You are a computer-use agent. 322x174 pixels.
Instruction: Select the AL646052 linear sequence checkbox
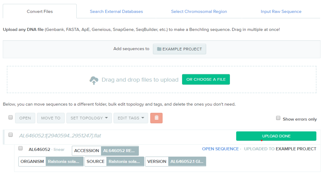(x=20, y=148)
